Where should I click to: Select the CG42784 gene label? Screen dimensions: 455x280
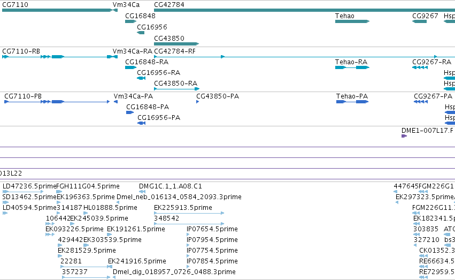click(169, 5)
